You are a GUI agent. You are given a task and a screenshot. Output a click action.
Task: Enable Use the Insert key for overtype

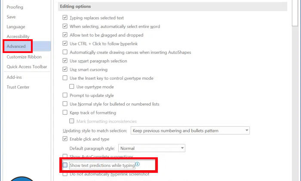tap(65, 78)
